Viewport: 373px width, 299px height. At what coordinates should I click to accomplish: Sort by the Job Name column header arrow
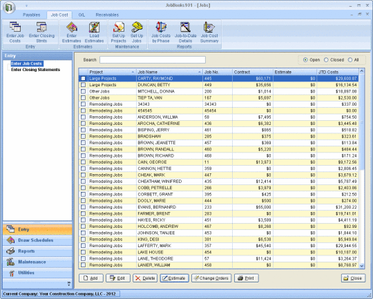pyautogui.click(x=200, y=72)
